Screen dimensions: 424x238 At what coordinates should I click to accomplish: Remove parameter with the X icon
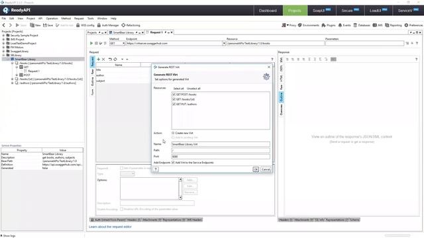point(103,59)
